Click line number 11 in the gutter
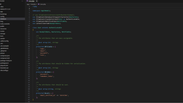Screen dimensions: 183x103 click(x=29, y=28)
